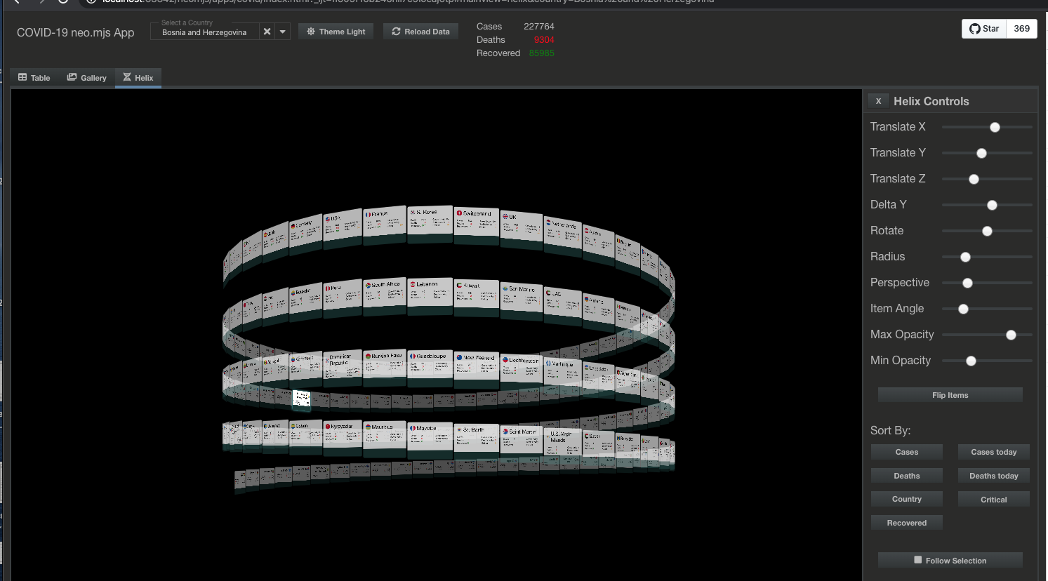Open the Table tab
Screen dimensions: 1048x581
(x=34, y=78)
